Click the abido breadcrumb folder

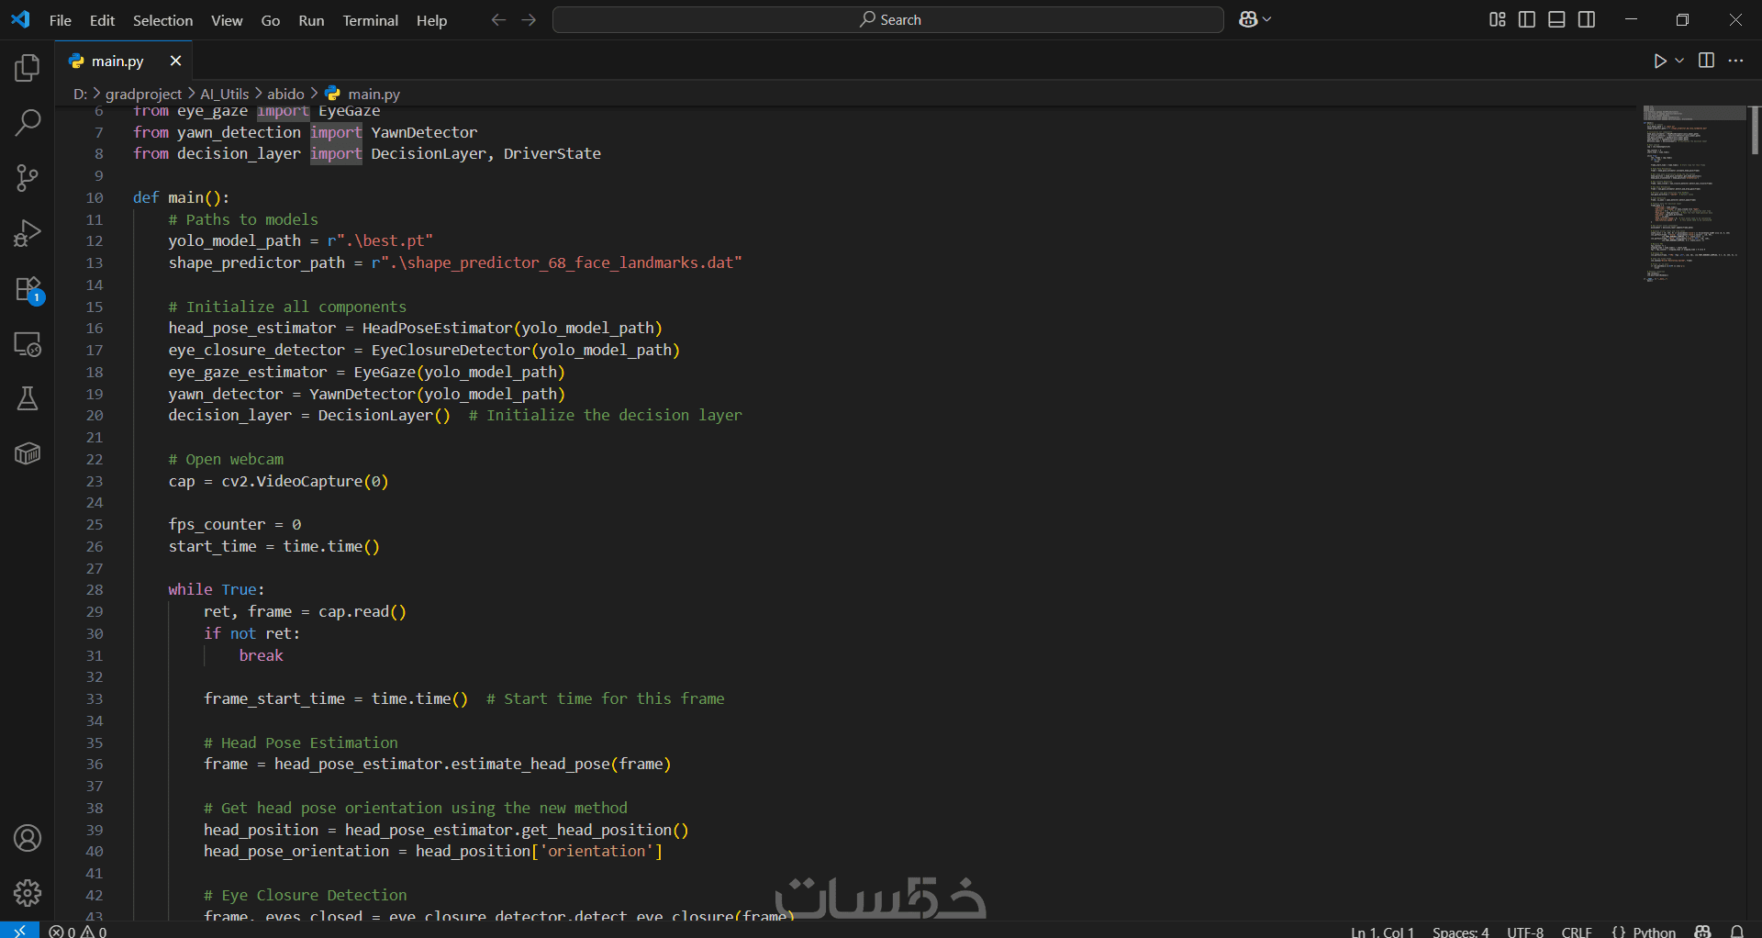[285, 94]
